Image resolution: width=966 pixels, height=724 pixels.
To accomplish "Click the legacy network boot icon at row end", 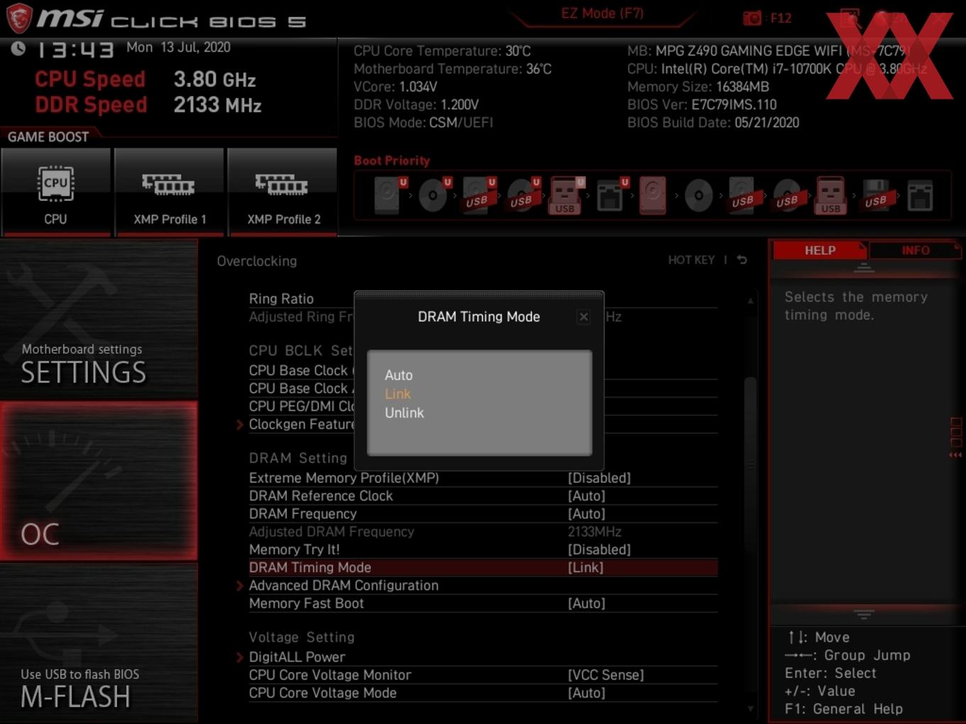I will [920, 195].
